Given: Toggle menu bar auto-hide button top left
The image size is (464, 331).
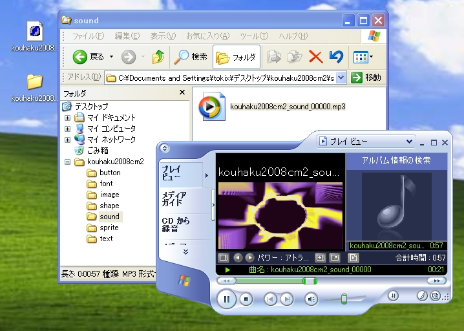Looking at the screenshot, I should tap(165, 148).
